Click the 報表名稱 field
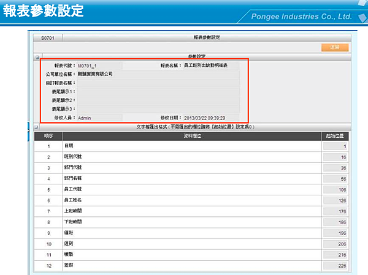 pyautogui.click(x=211, y=66)
